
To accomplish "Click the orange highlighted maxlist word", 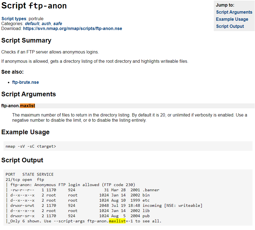I will click(x=28, y=106).
